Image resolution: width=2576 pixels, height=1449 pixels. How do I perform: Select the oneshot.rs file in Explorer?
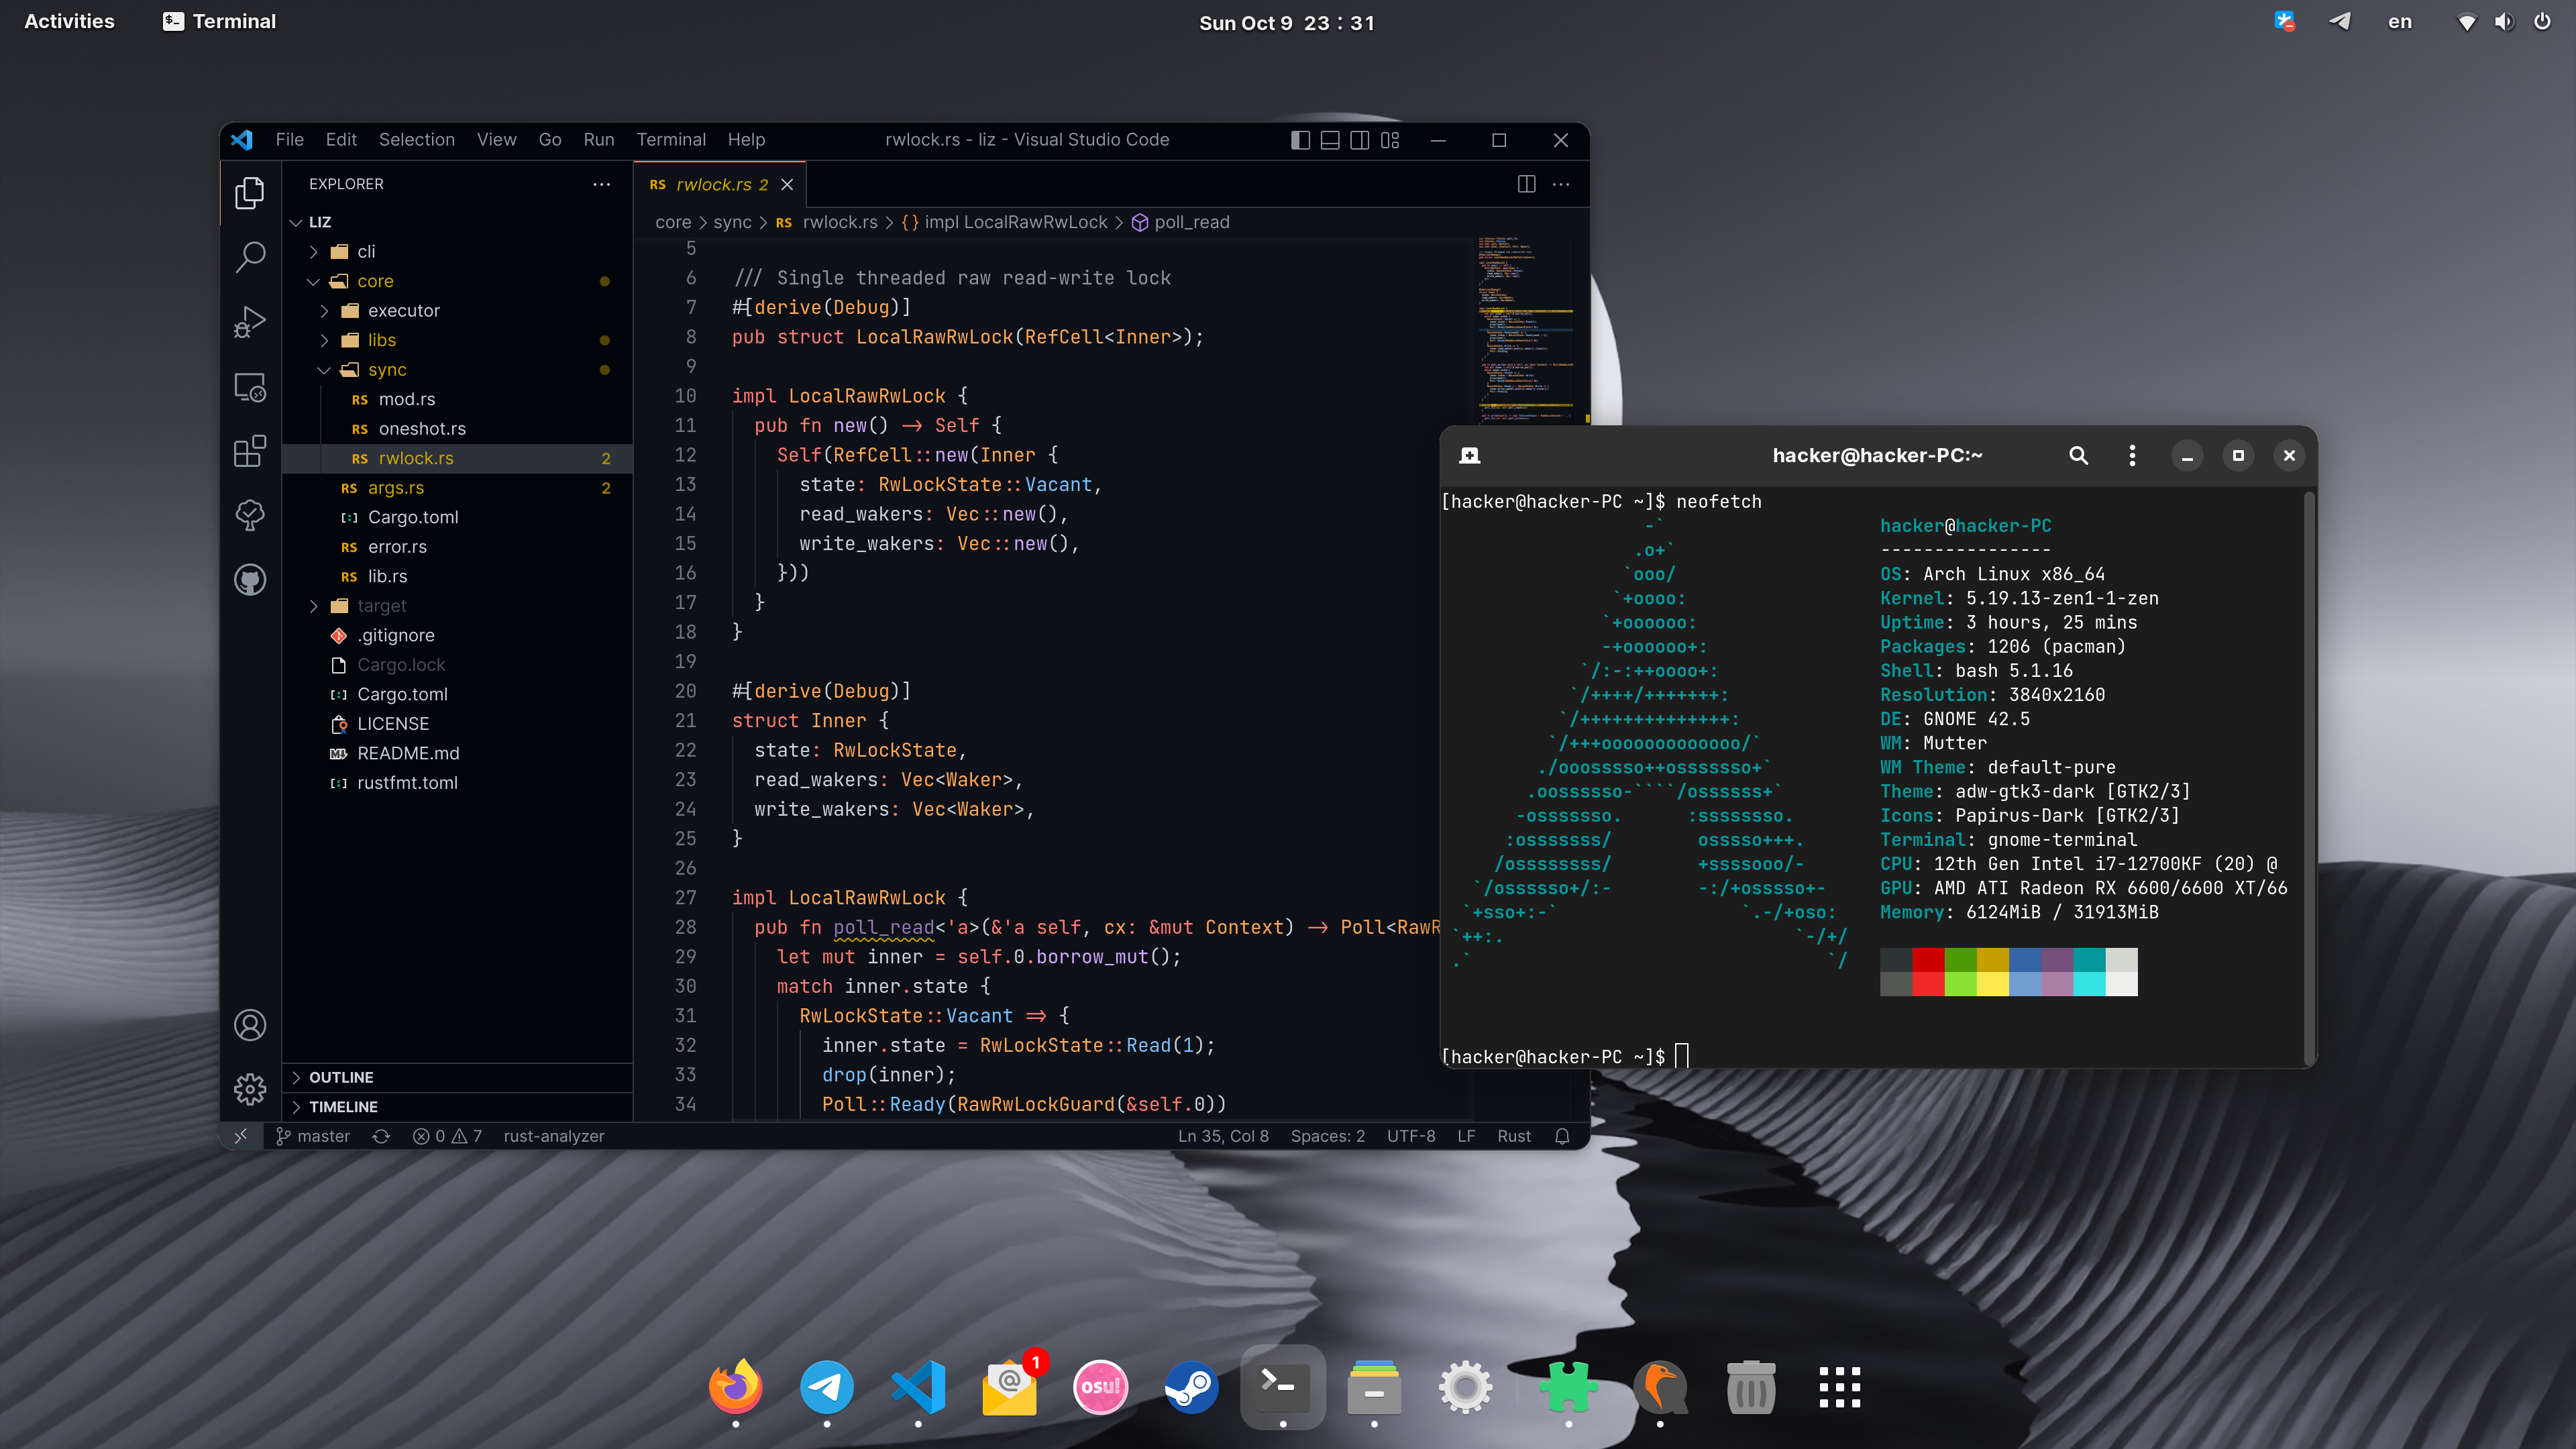423,428
